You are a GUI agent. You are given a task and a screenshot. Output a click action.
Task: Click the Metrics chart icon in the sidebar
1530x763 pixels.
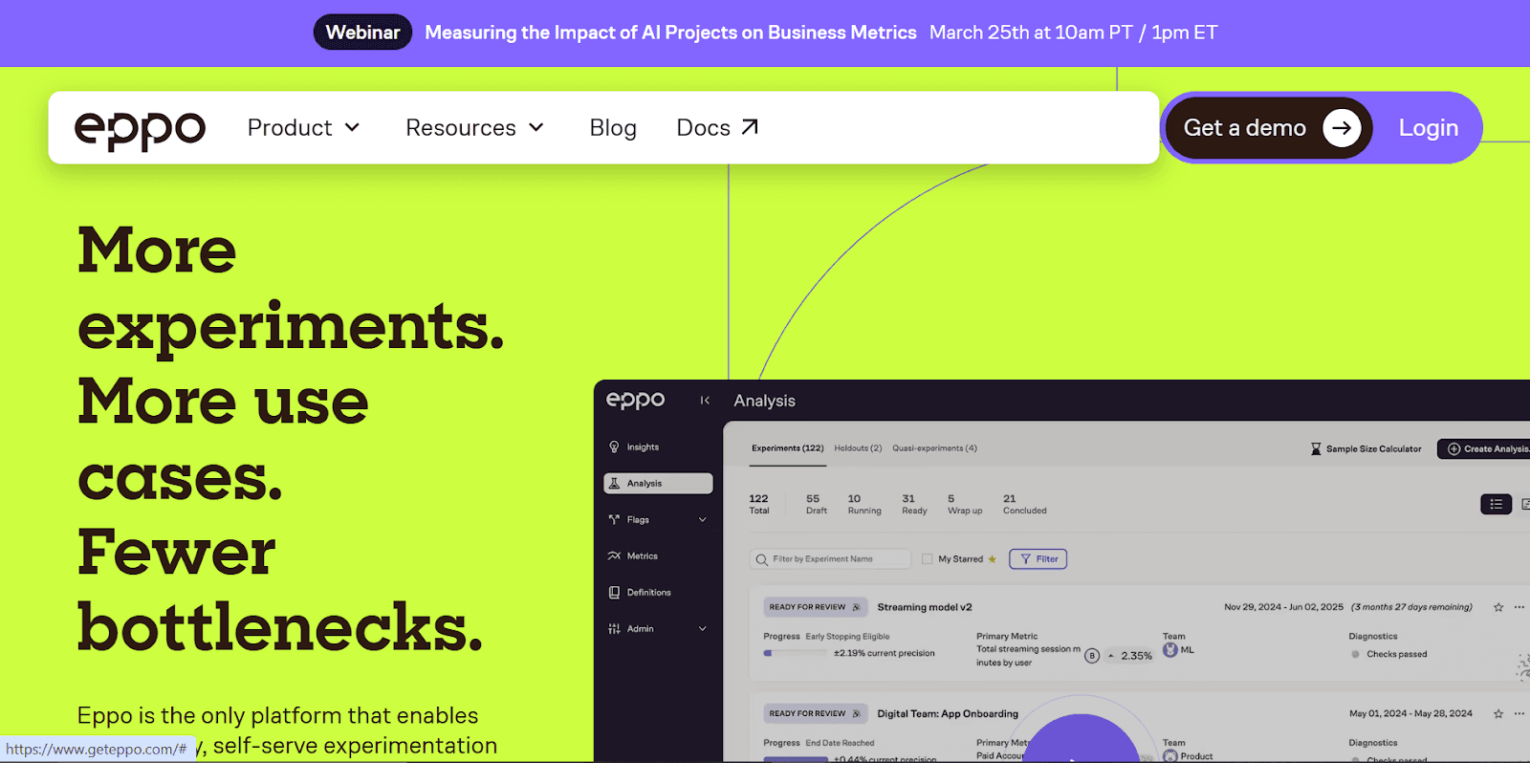[x=614, y=556]
